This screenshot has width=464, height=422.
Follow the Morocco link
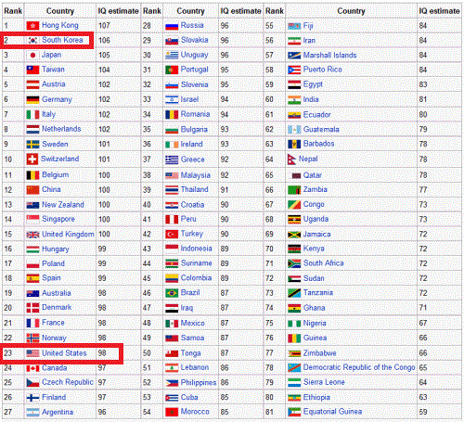(195, 412)
